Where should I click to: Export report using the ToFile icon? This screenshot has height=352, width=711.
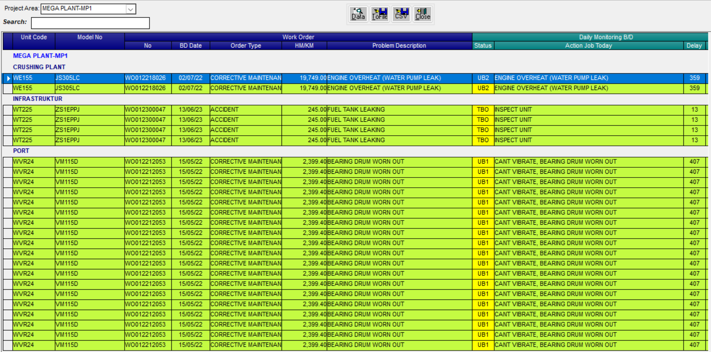(379, 14)
